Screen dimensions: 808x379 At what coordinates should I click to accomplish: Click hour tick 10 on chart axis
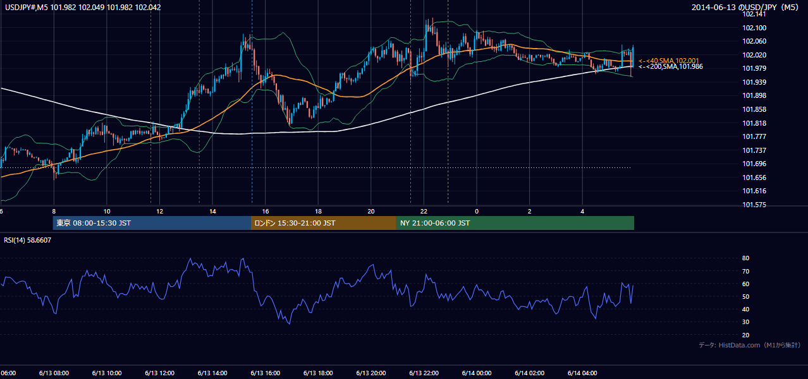tap(107, 211)
